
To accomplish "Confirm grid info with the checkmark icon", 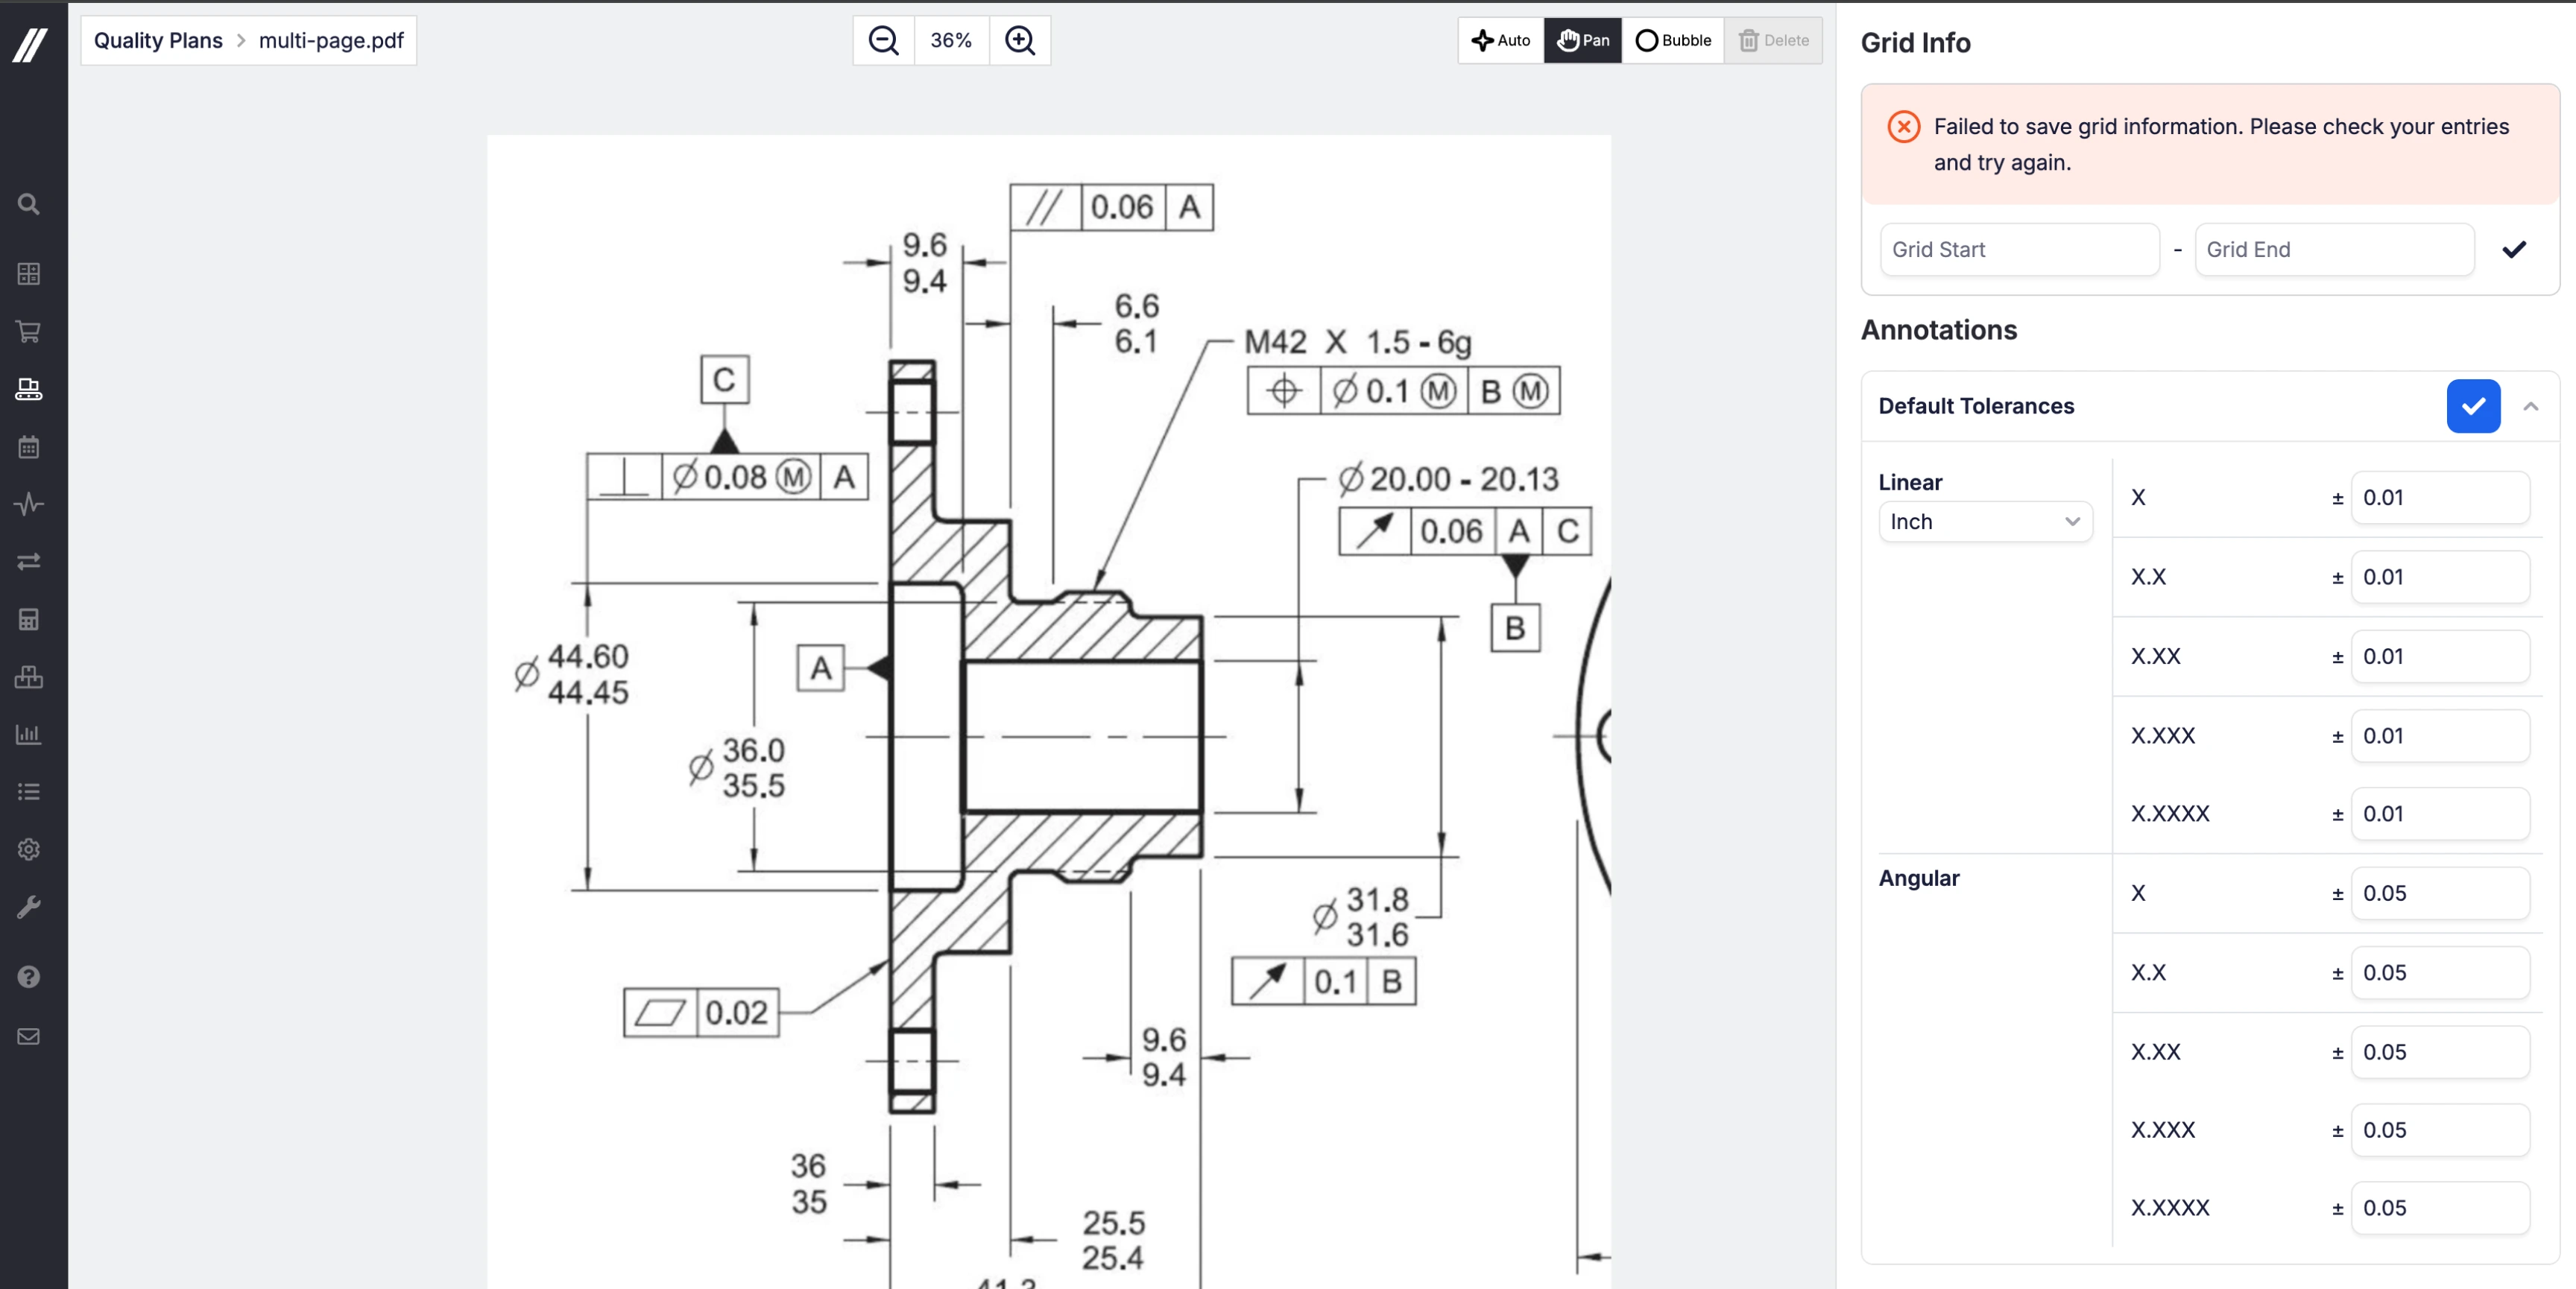I will click(2514, 250).
